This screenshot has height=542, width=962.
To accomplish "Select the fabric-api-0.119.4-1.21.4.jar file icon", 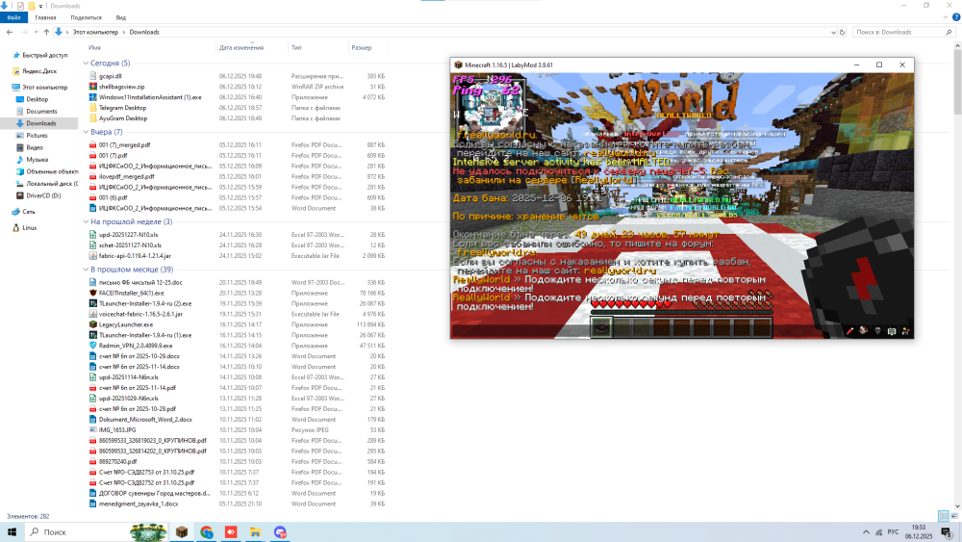I will tap(92, 255).
